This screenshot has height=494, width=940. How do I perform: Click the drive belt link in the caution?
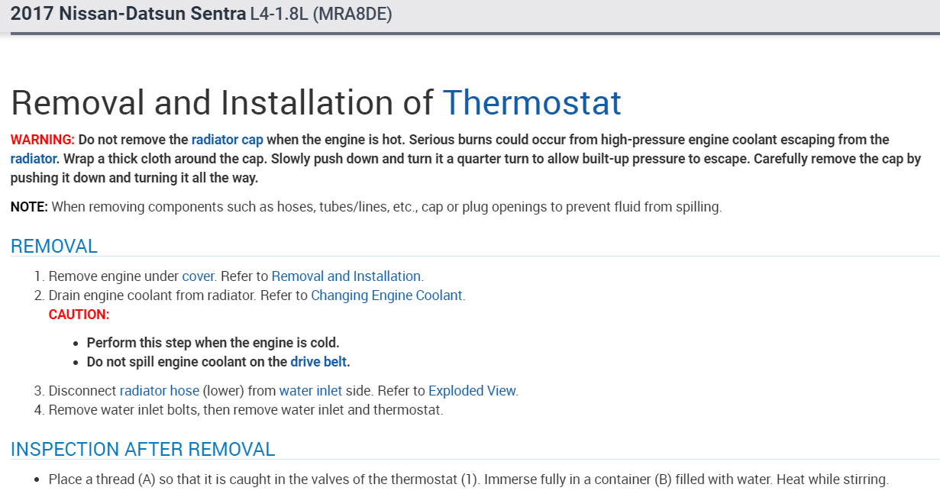(x=318, y=362)
